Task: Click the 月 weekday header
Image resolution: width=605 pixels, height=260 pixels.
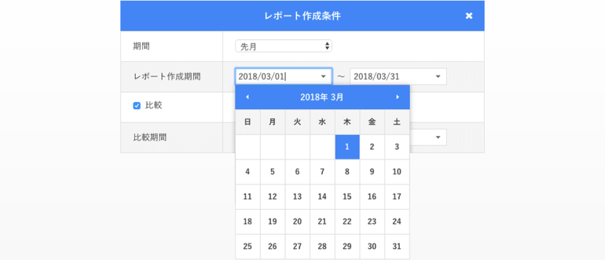Action: (272, 122)
